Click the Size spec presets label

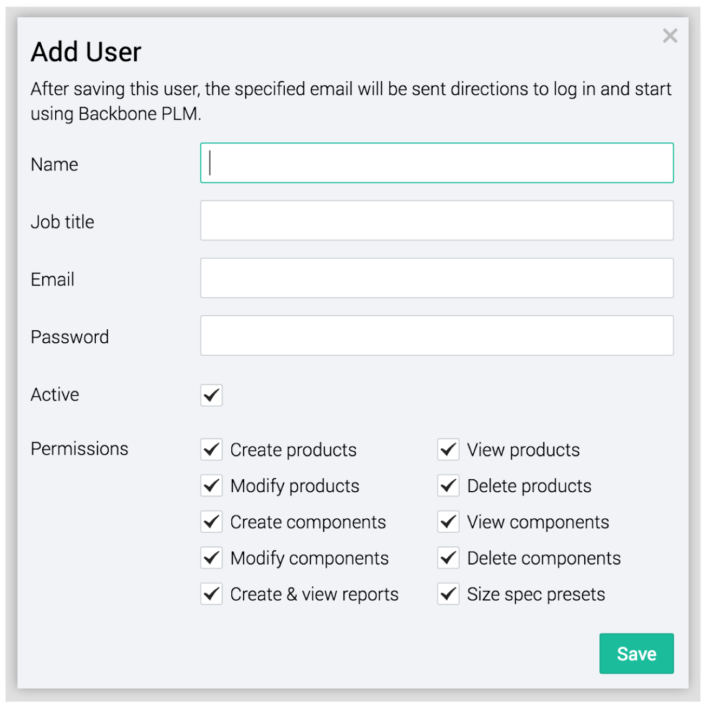point(536,594)
